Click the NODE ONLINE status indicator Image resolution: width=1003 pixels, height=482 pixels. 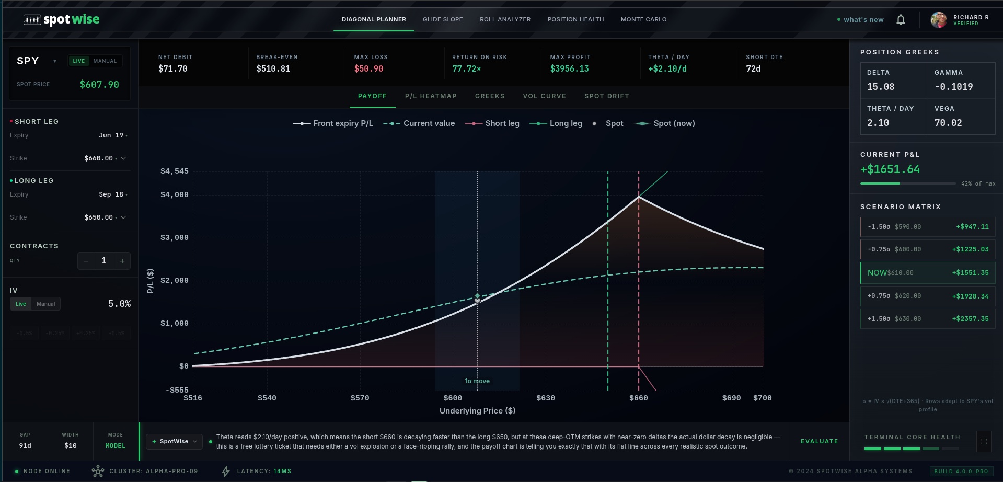16,471
